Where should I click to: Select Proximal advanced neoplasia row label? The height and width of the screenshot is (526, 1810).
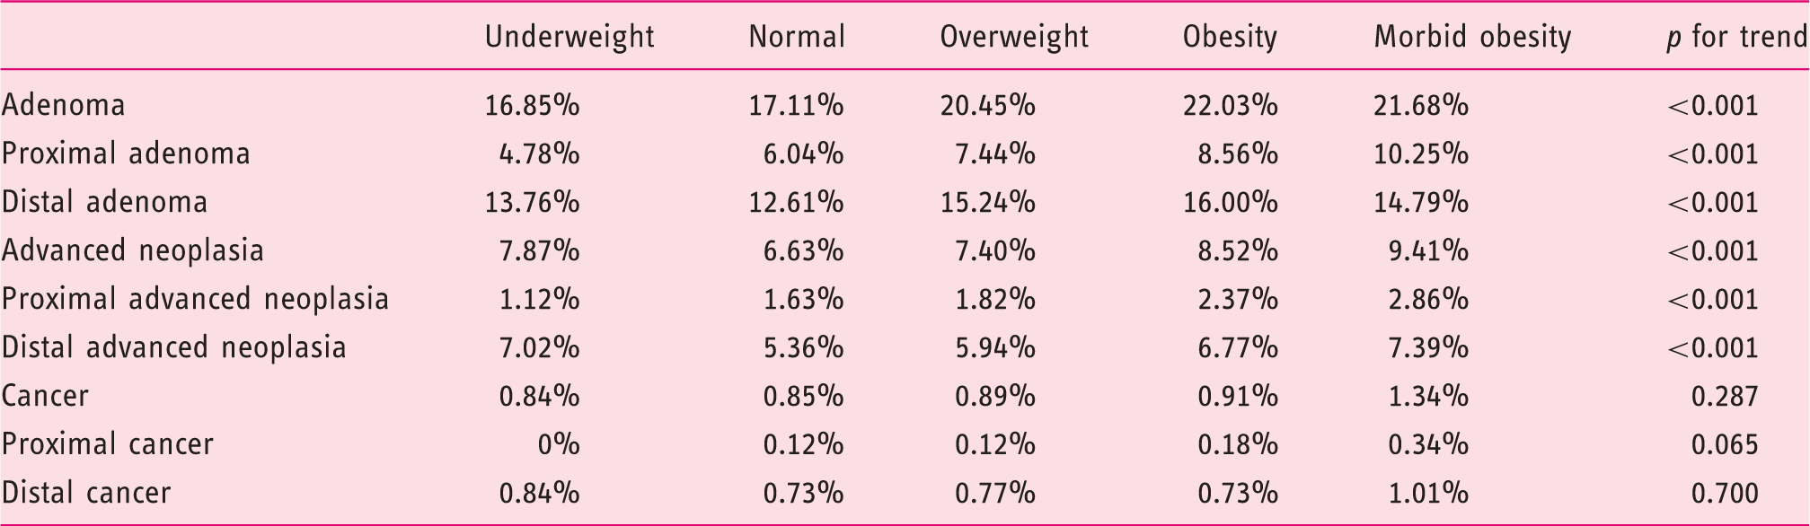tap(195, 299)
